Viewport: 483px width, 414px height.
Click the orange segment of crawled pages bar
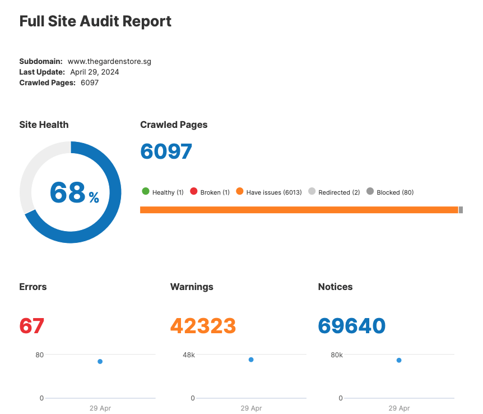(x=299, y=210)
